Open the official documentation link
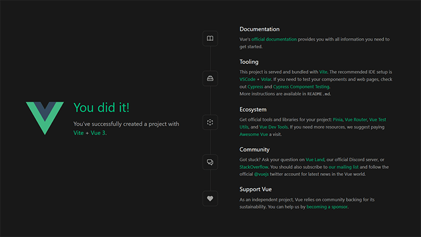This screenshot has height=237, width=421. pyautogui.click(x=274, y=39)
